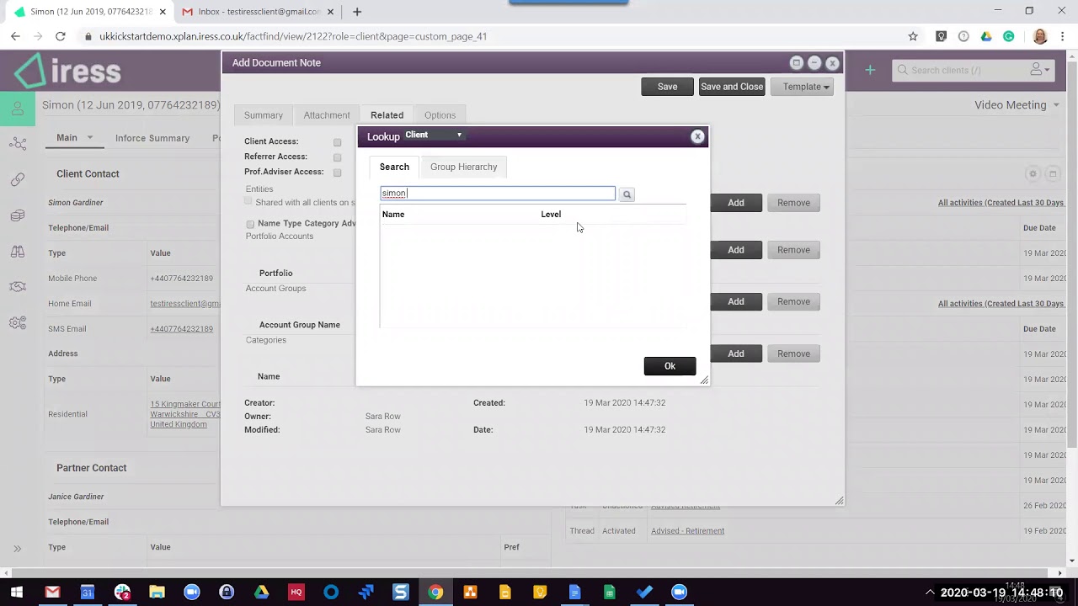Click the lightbulb browser extension icon
The image size is (1078, 606).
pyautogui.click(x=941, y=36)
